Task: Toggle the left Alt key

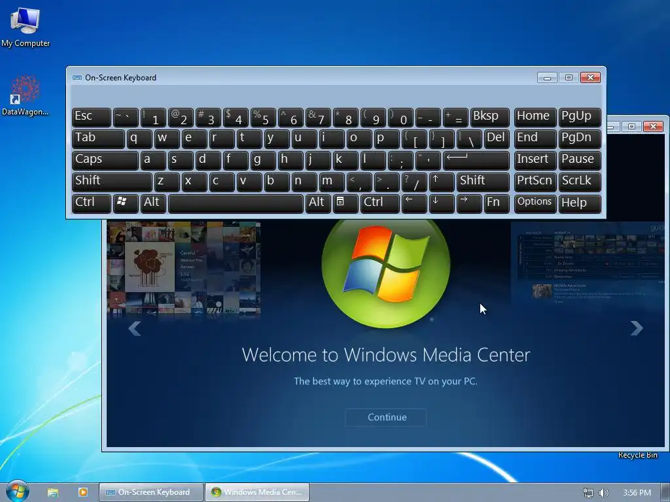Action: click(153, 203)
